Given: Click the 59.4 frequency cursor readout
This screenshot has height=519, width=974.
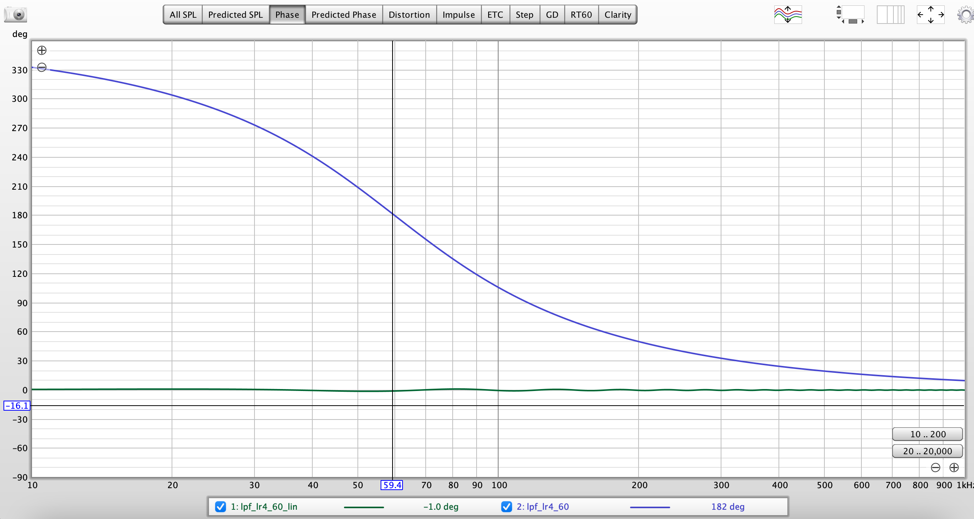Looking at the screenshot, I should 392,485.
